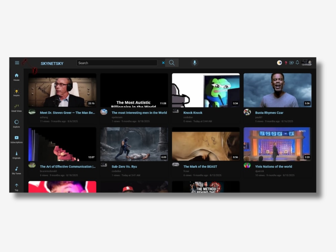Open paul61 channel avatar

[247, 112]
